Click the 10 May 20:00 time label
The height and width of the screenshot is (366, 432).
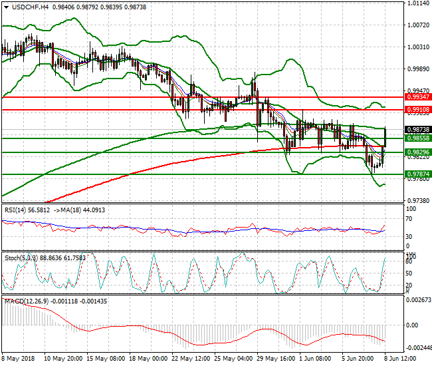(x=63, y=359)
